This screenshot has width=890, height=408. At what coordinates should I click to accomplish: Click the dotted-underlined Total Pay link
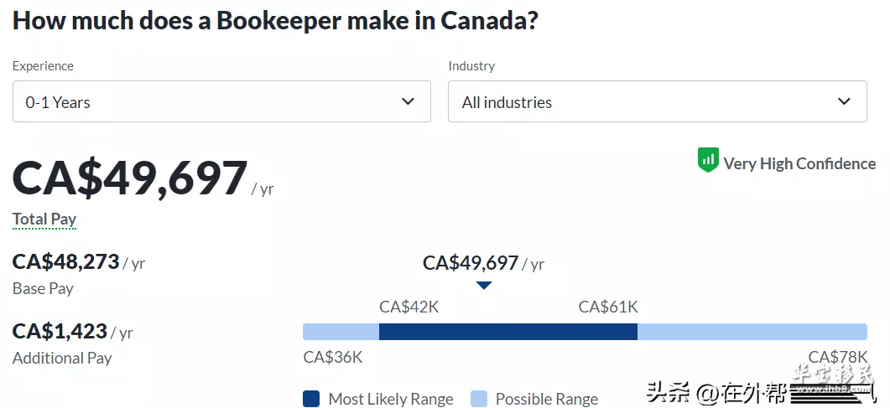(44, 219)
